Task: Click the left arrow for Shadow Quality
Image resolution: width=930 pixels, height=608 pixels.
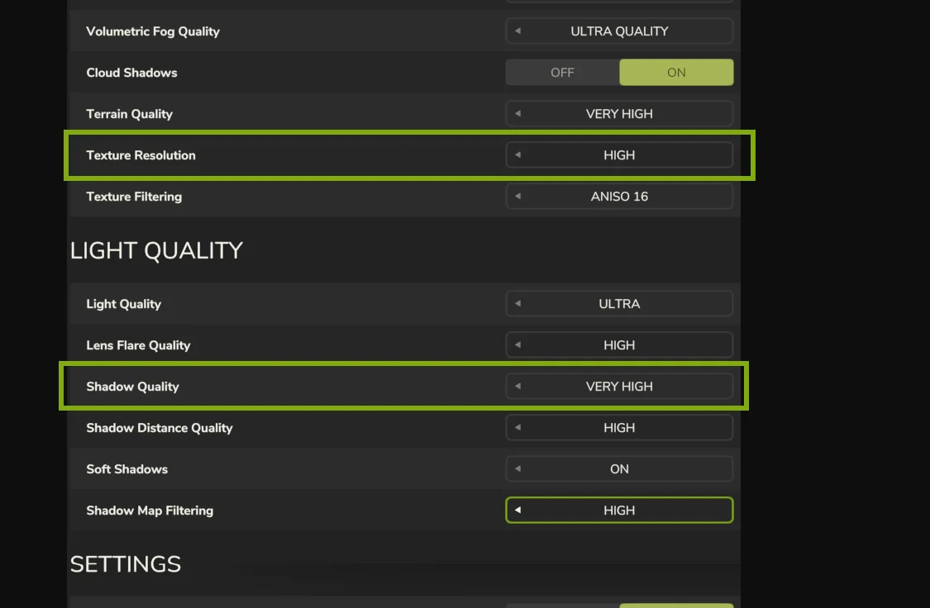Action: click(517, 387)
